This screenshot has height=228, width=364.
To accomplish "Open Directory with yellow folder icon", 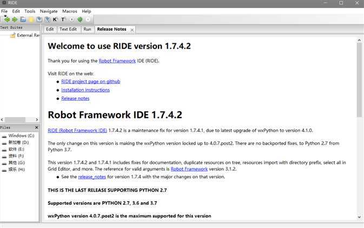I will pos(31,19).
